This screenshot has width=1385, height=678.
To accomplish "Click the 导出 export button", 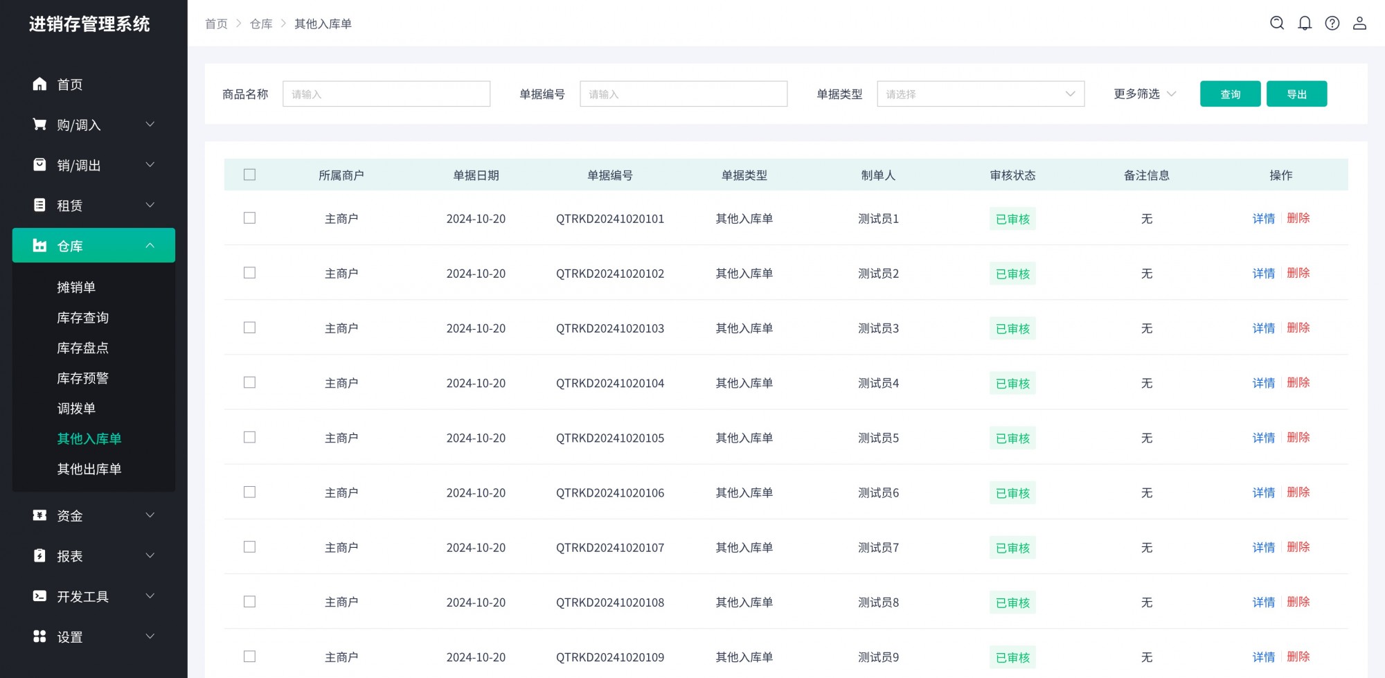I will tap(1296, 94).
